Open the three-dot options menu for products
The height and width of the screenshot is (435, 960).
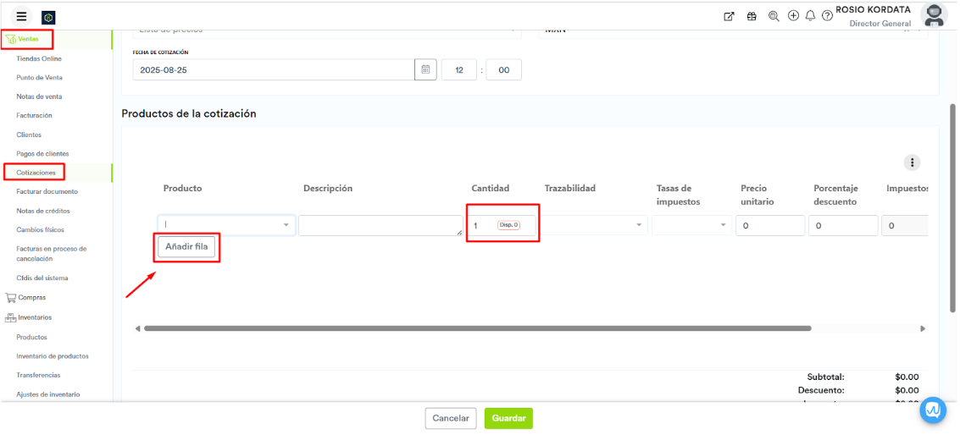(x=912, y=162)
